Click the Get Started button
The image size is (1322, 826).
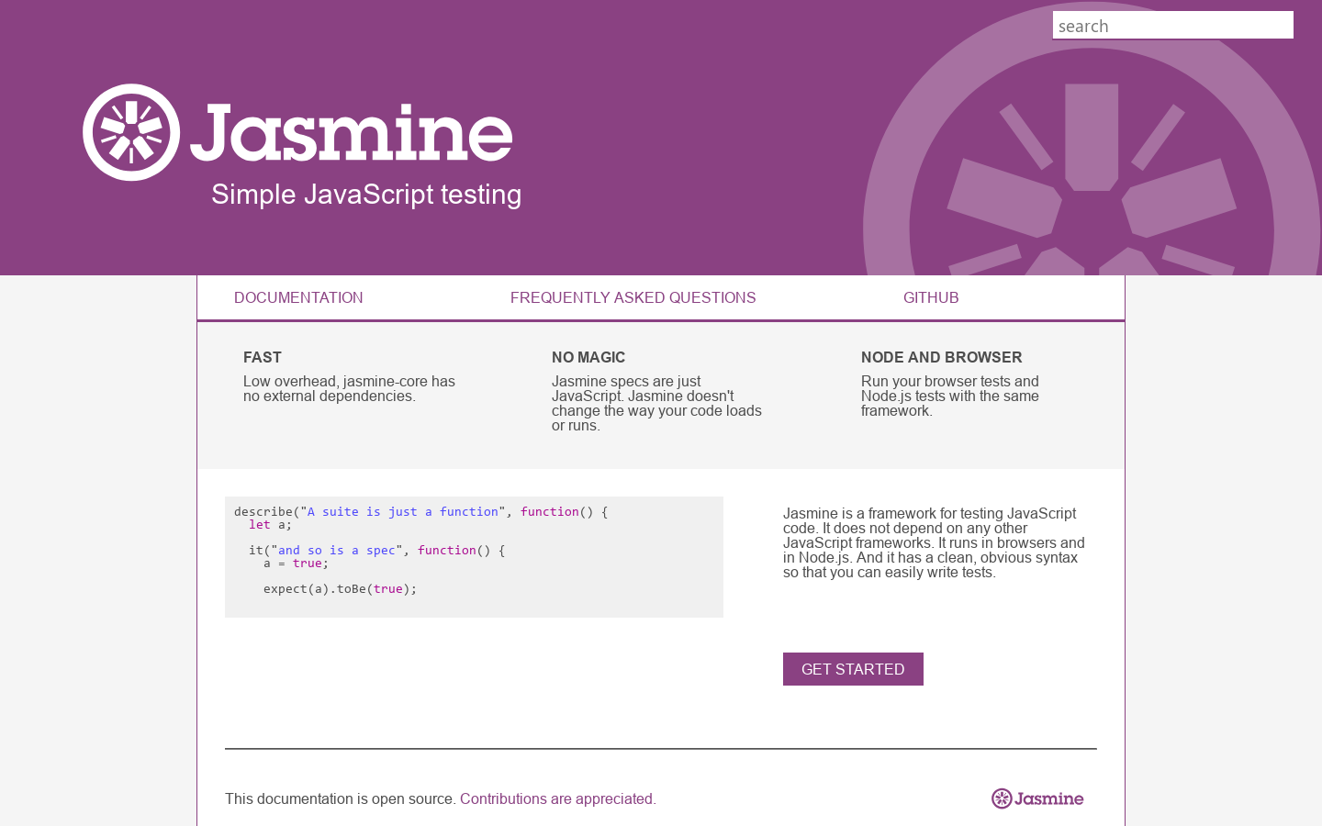(853, 669)
